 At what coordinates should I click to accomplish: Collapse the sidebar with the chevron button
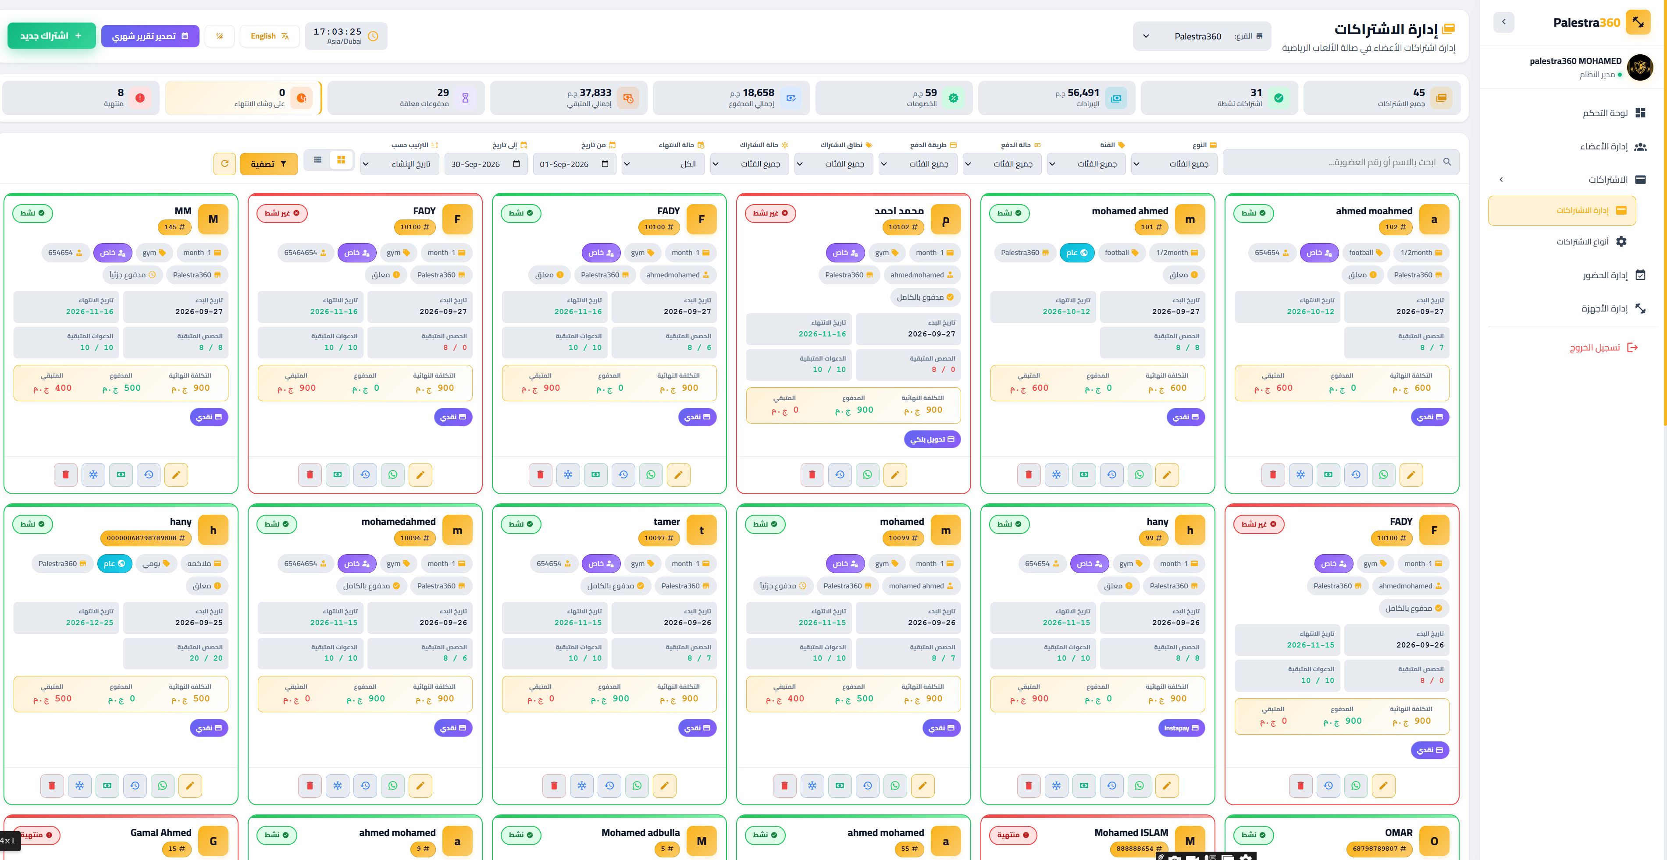click(x=1503, y=22)
